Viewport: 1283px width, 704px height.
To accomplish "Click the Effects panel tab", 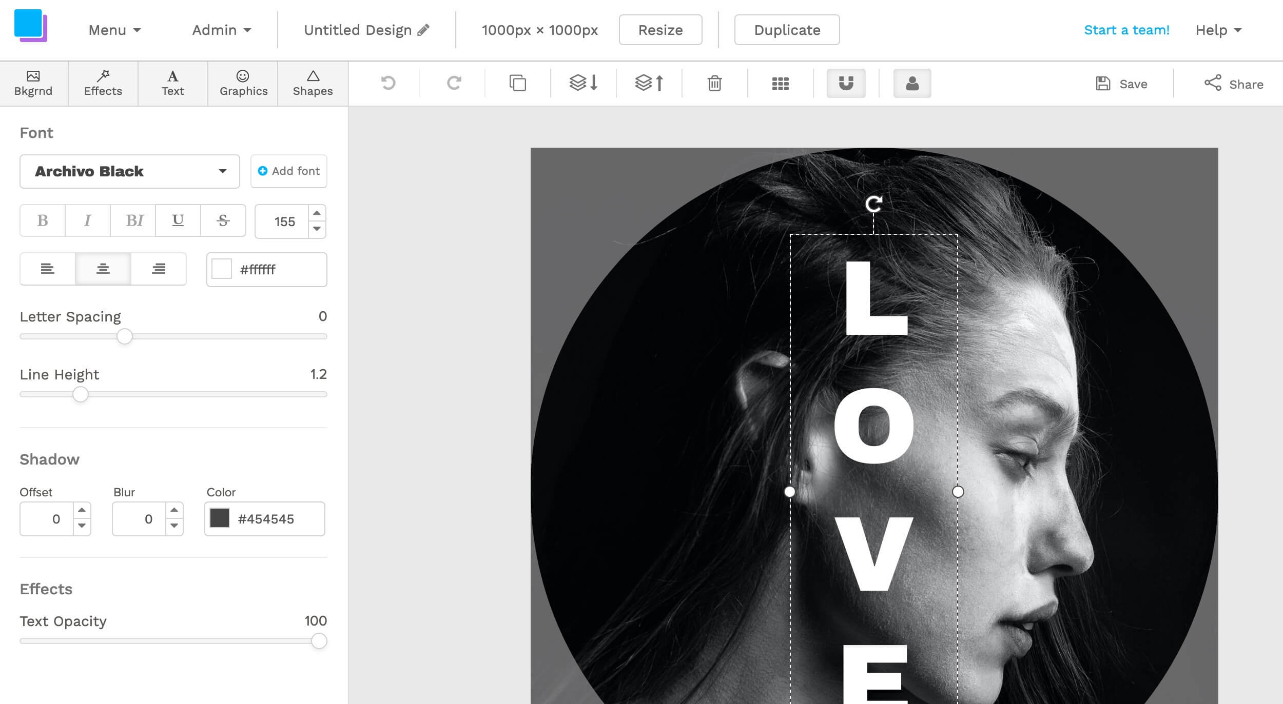I will (102, 83).
